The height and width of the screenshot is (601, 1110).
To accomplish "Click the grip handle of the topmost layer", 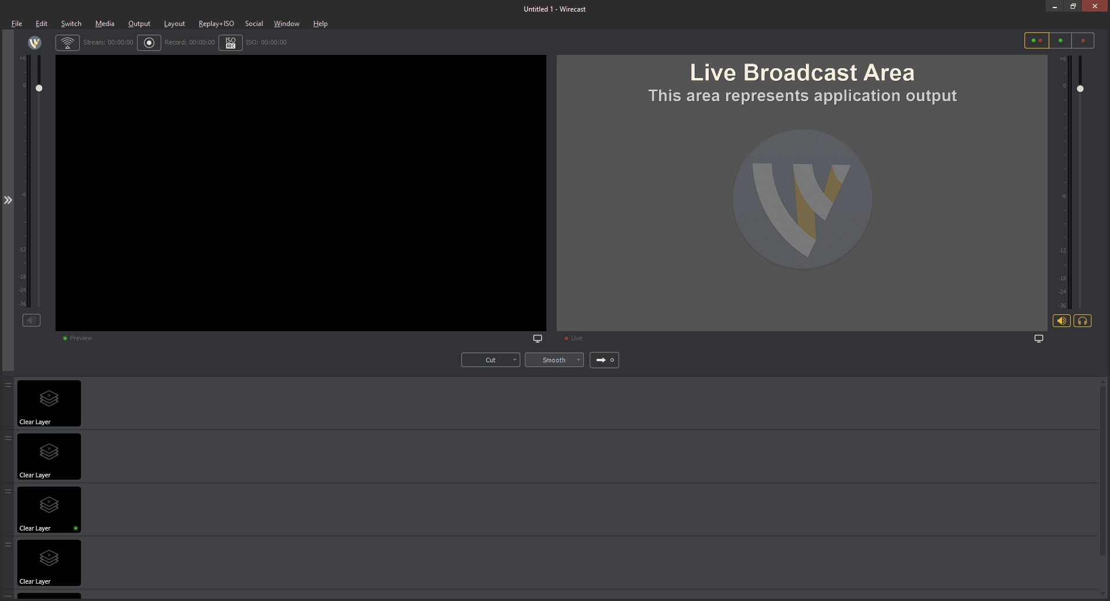I will (x=8, y=385).
